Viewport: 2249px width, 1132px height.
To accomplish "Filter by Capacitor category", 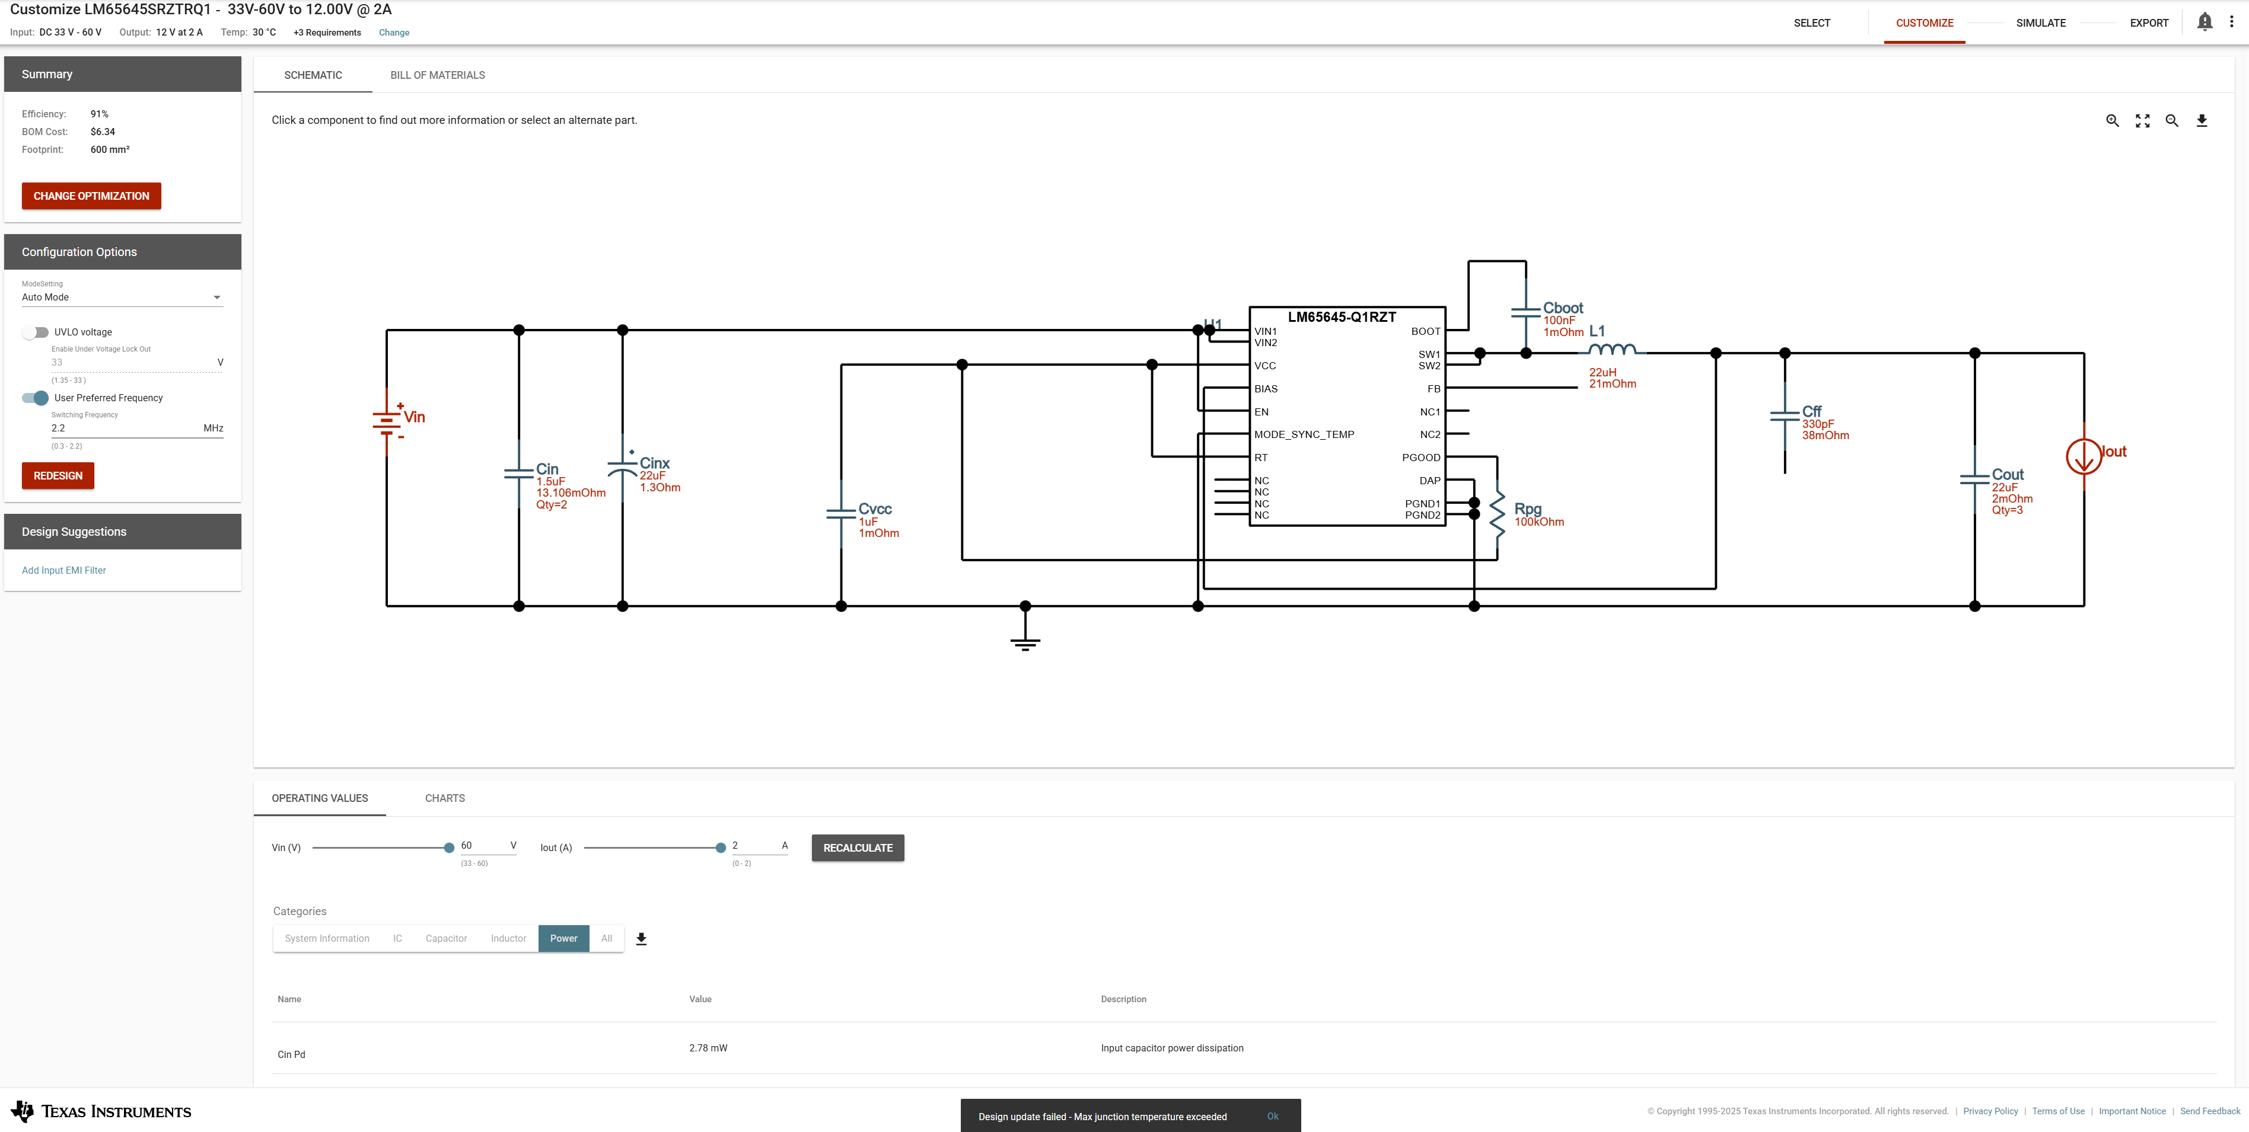I will [446, 938].
